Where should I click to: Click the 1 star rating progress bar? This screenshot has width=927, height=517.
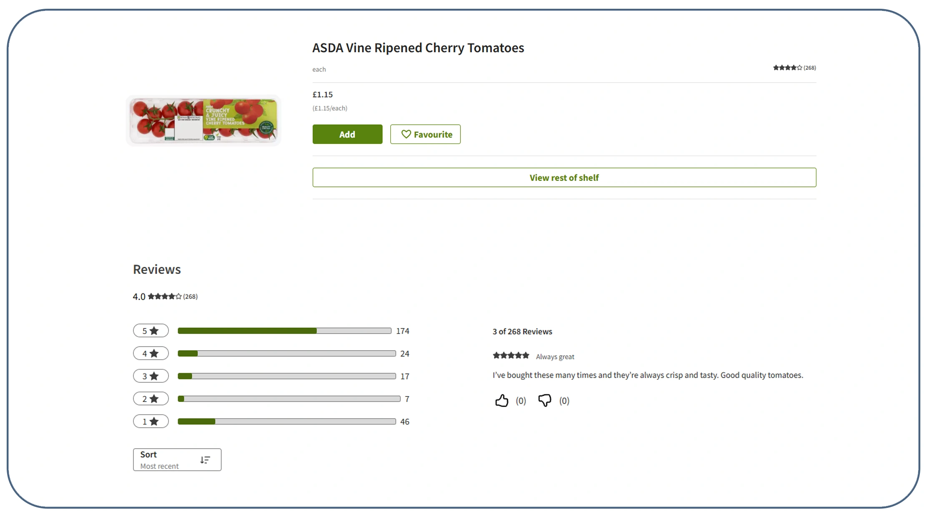click(x=286, y=422)
